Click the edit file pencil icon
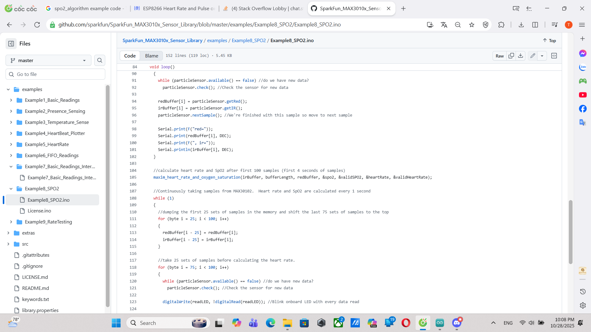This screenshot has width=591, height=332. pyautogui.click(x=533, y=56)
